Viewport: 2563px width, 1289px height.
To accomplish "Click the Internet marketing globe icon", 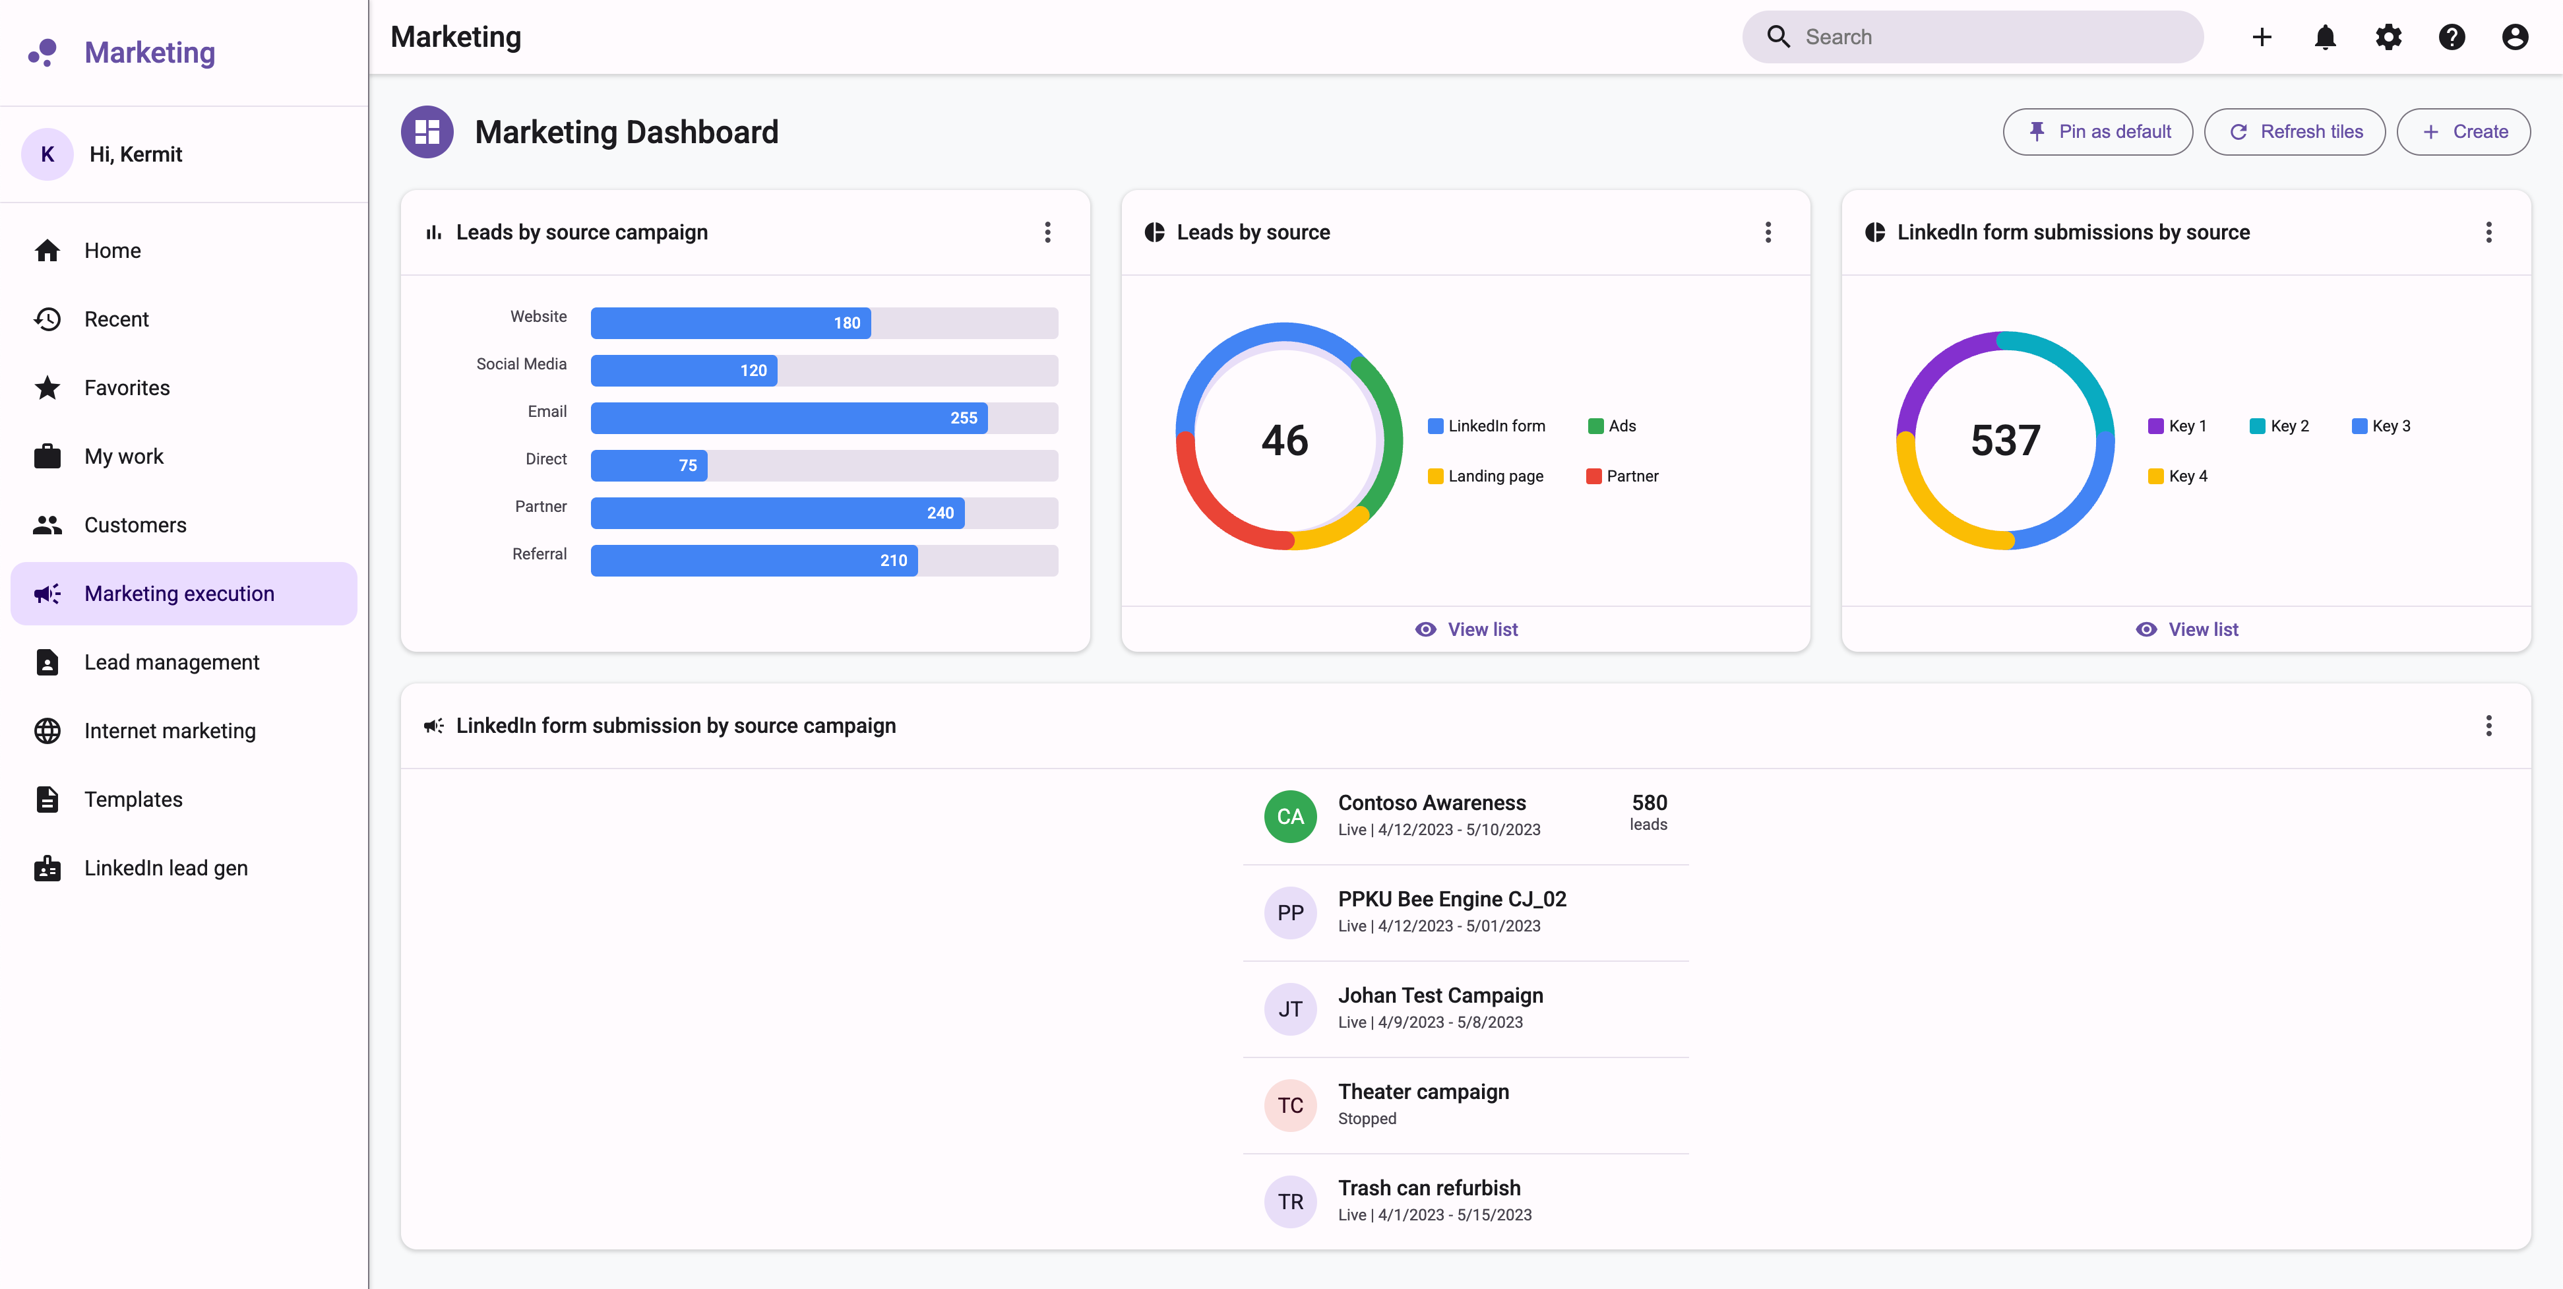I will point(47,731).
